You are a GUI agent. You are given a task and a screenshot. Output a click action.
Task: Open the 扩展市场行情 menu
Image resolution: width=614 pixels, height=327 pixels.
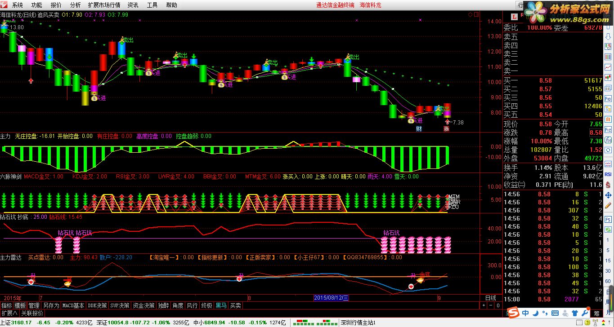tap(104, 5)
